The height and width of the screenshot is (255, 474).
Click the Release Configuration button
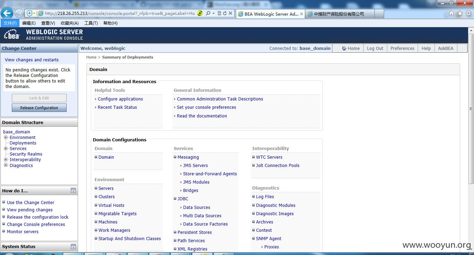click(39, 108)
